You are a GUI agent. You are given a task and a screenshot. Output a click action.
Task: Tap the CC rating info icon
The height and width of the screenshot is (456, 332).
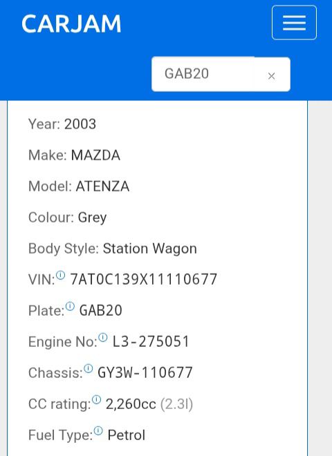tap(96, 400)
